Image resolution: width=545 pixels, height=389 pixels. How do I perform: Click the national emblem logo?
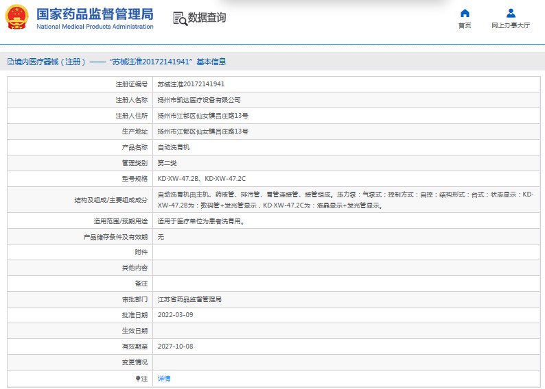[16, 17]
